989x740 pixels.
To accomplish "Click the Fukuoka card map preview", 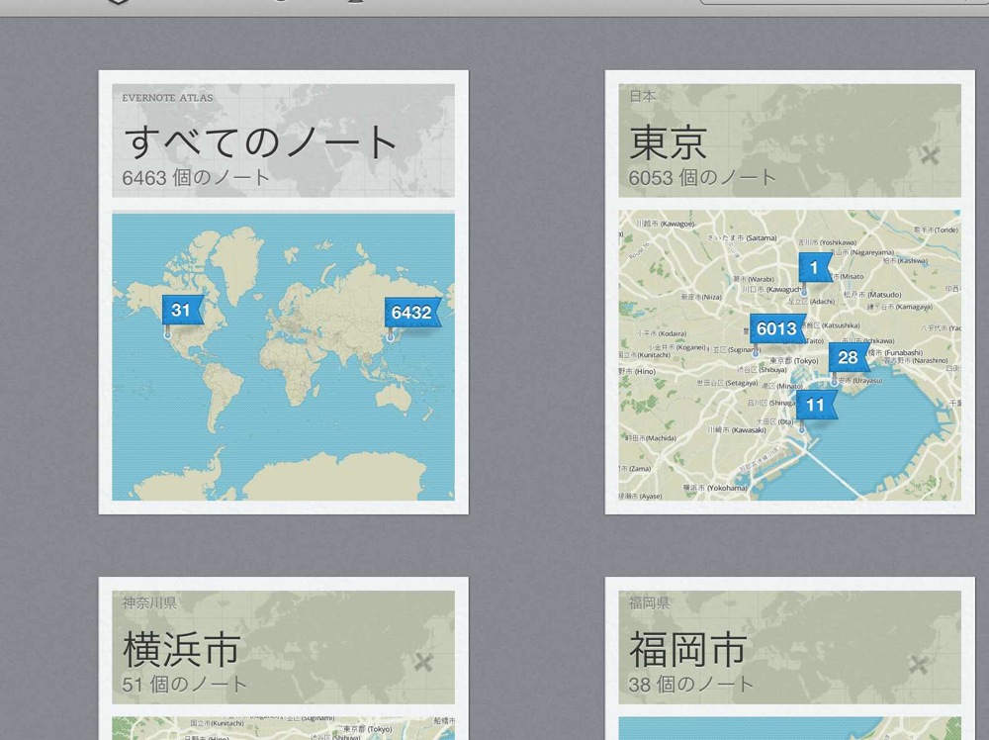I will (x=789, y=728).
